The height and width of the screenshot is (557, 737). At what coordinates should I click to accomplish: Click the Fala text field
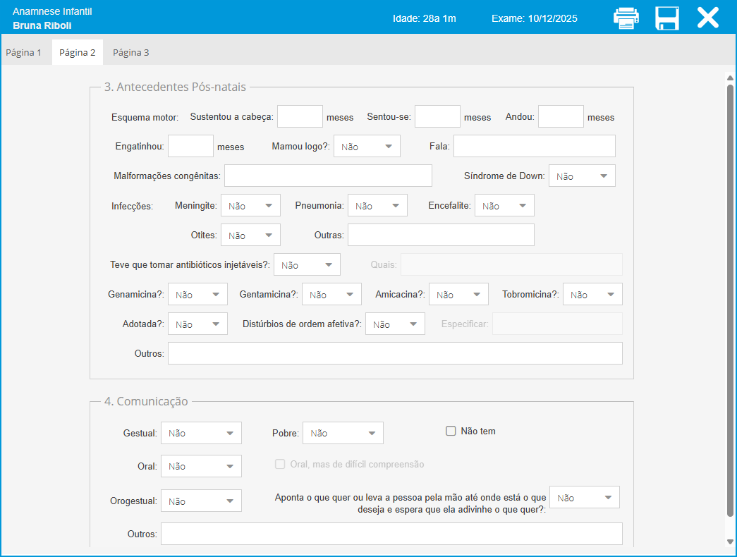coord(534,146)
